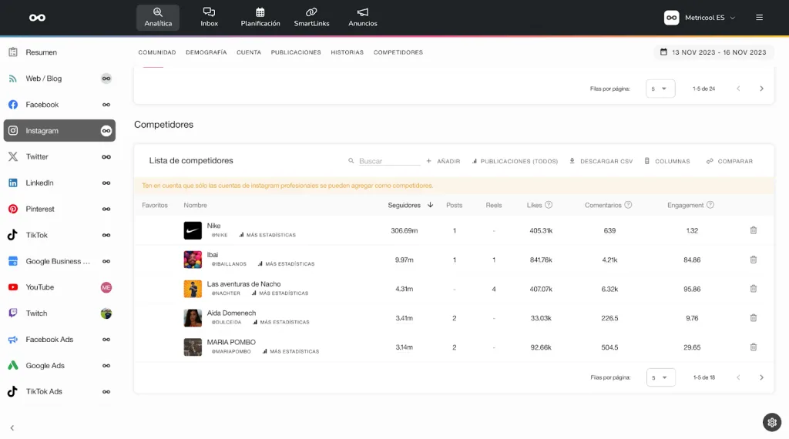Click the Buscar competitor search field

389,161
